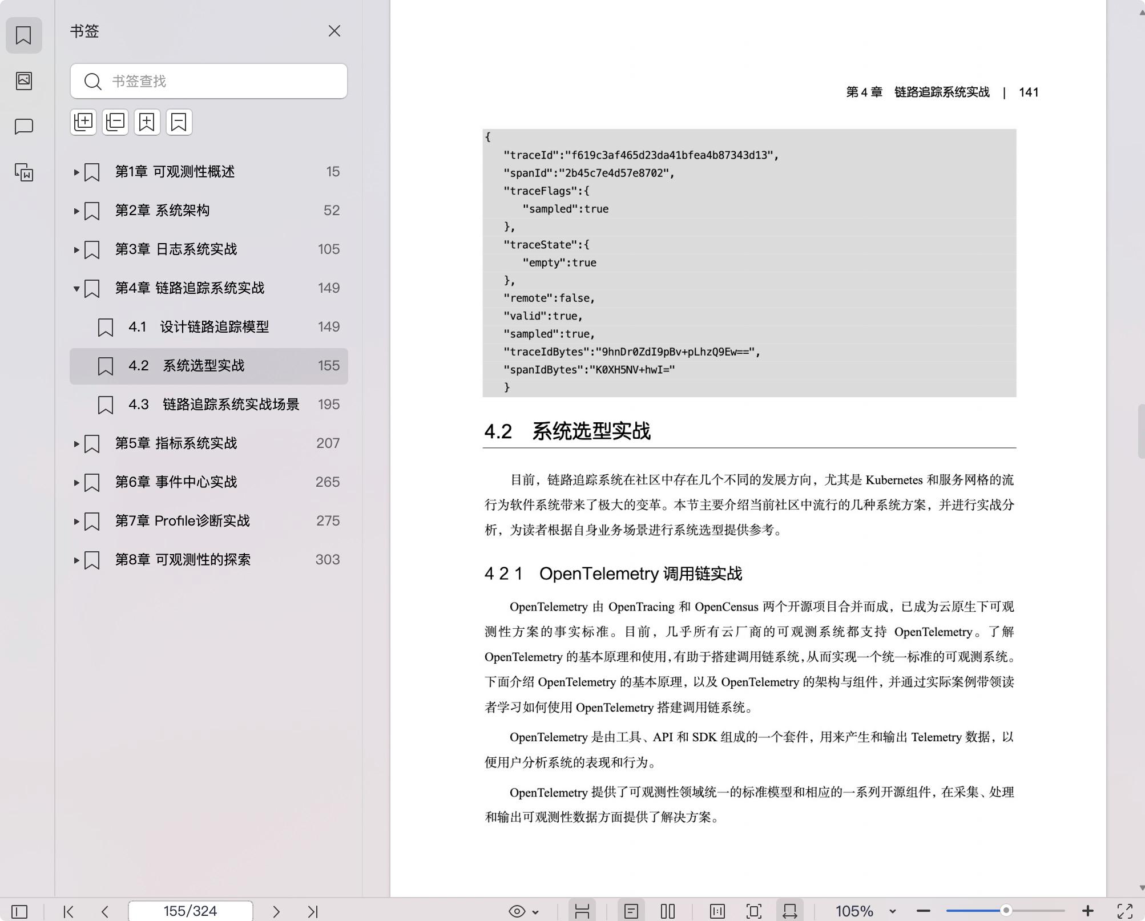Image resolution: width=1145 pixels, height=921 pixels.
Task: Zoom out with the minus button
Action: [924, 911]
